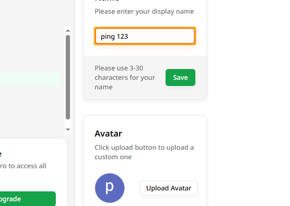Click the "Please use 3-30 characters" hint
290x206 pixels.
click(125, 77)
